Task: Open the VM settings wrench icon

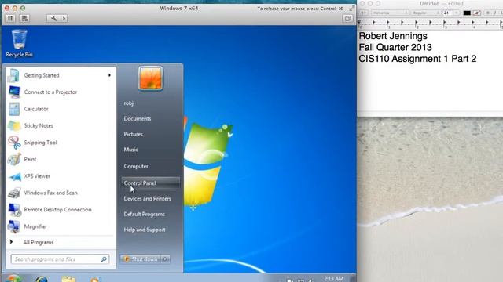Action: click(x=53, y=18)
